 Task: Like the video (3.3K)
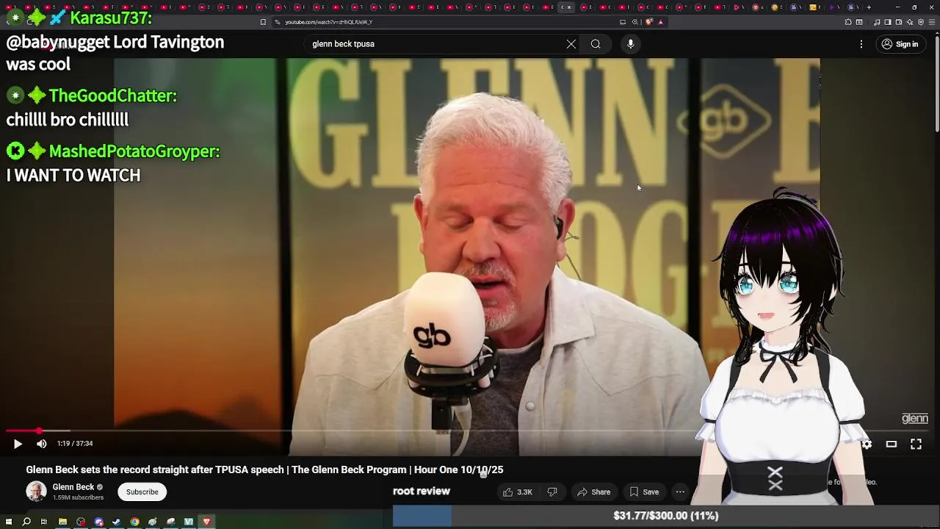[x=517, y=492]
